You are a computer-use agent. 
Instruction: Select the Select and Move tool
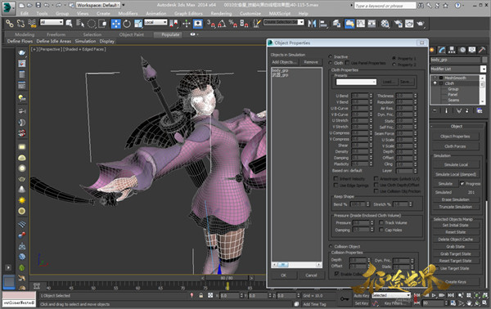click(x=116, y=24)
